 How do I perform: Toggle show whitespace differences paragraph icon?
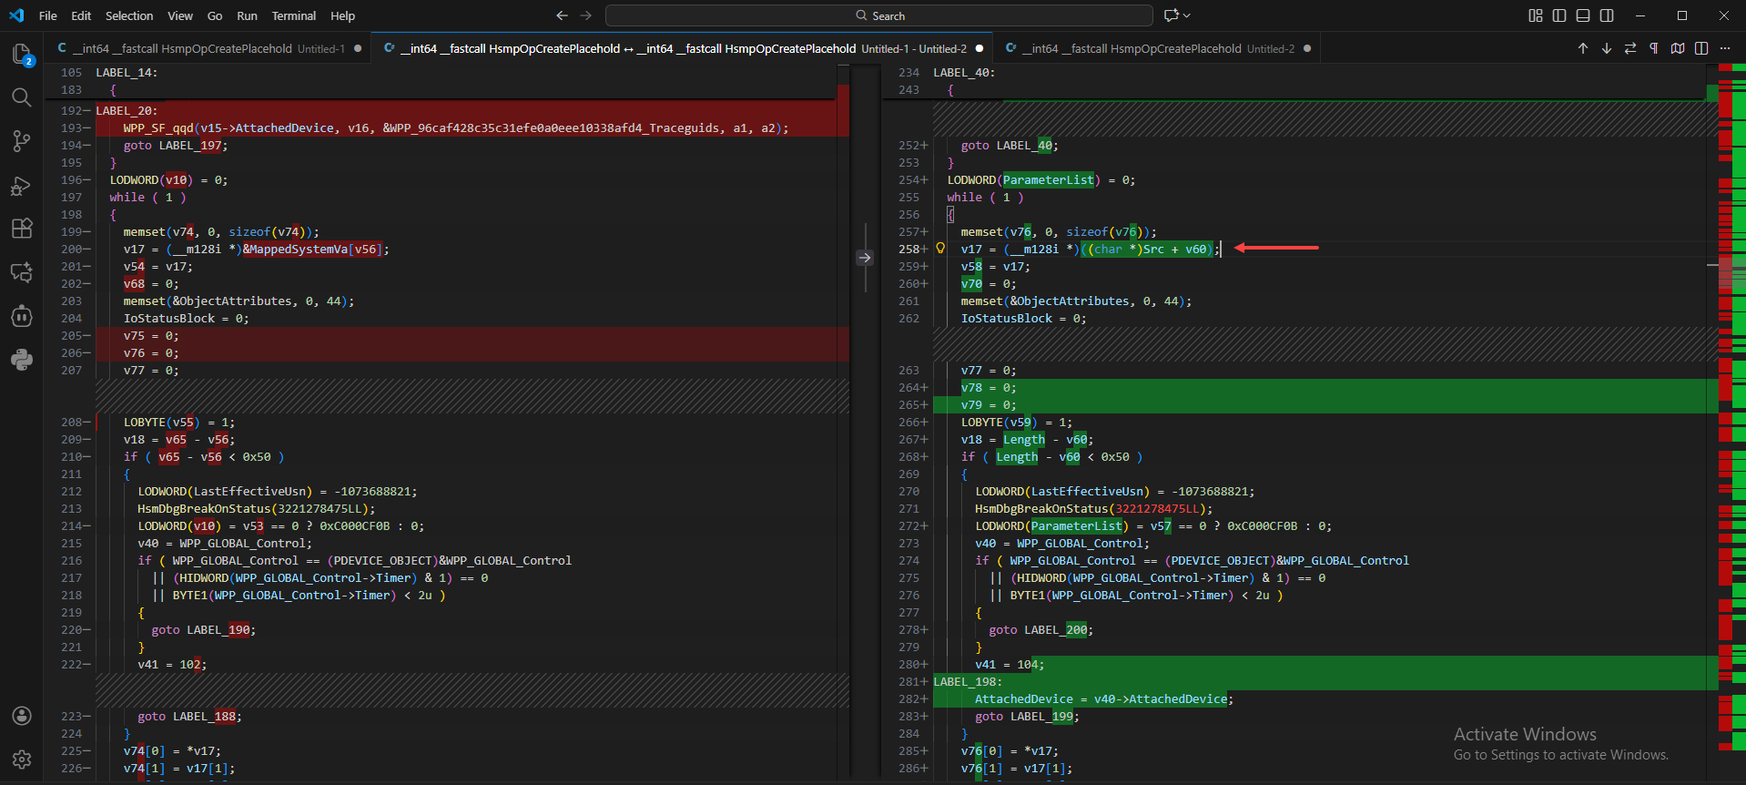click(1654, 48)
